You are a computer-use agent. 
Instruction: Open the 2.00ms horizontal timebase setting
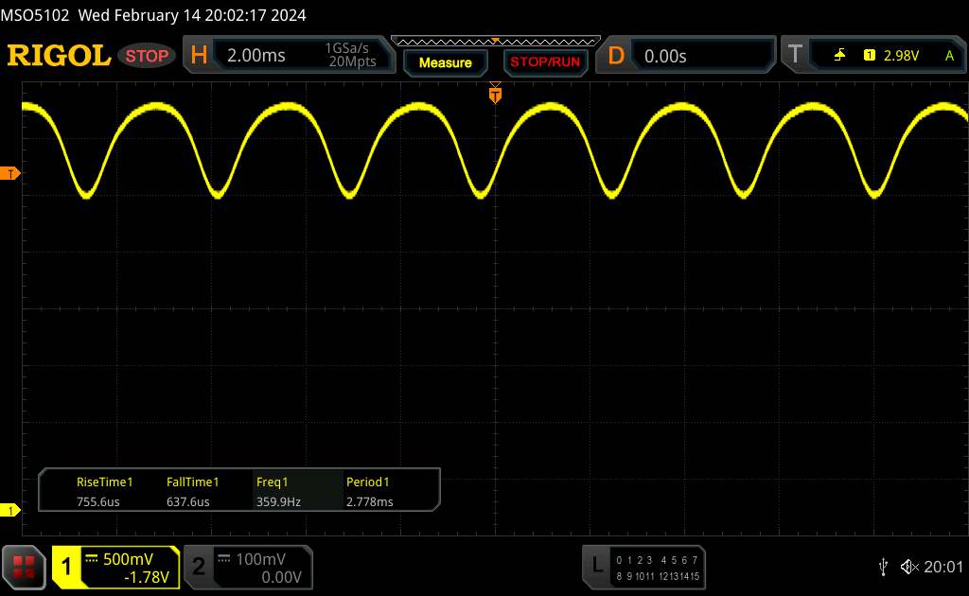(x=256, y=56)
